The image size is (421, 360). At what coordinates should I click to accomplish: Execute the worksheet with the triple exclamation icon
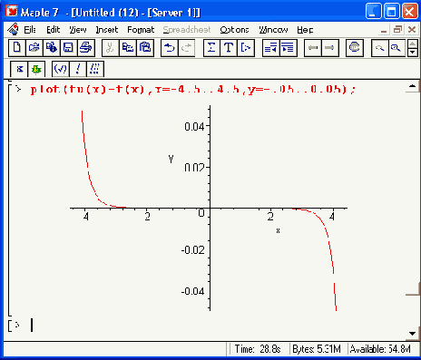click(95, 69)
